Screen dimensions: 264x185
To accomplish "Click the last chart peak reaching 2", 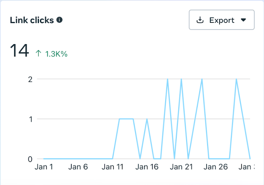I will click(x=236, y=79).
